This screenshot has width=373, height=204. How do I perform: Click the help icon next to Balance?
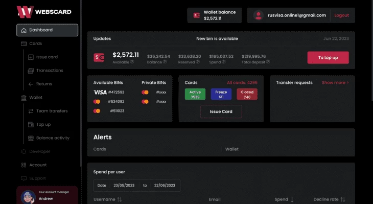tap(165, 62)
